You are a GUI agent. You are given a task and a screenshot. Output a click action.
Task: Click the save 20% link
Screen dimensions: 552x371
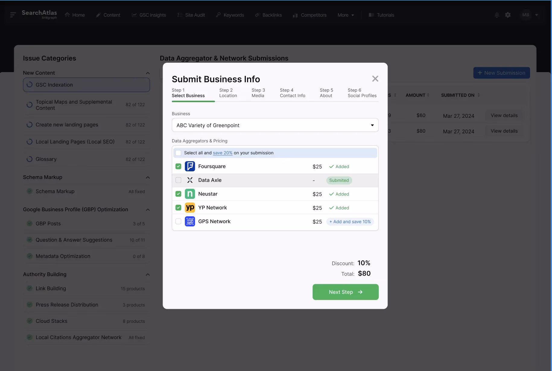pos(223,153)
